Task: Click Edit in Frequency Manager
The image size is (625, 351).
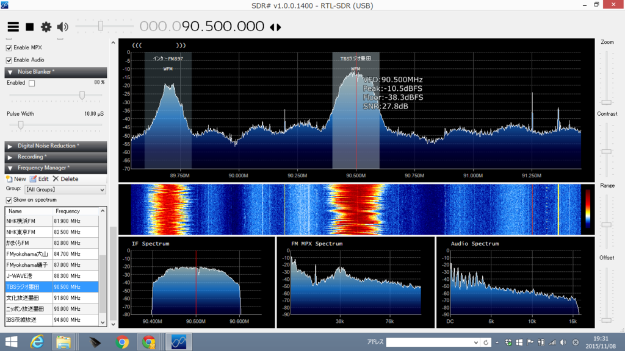Action: 40,179
